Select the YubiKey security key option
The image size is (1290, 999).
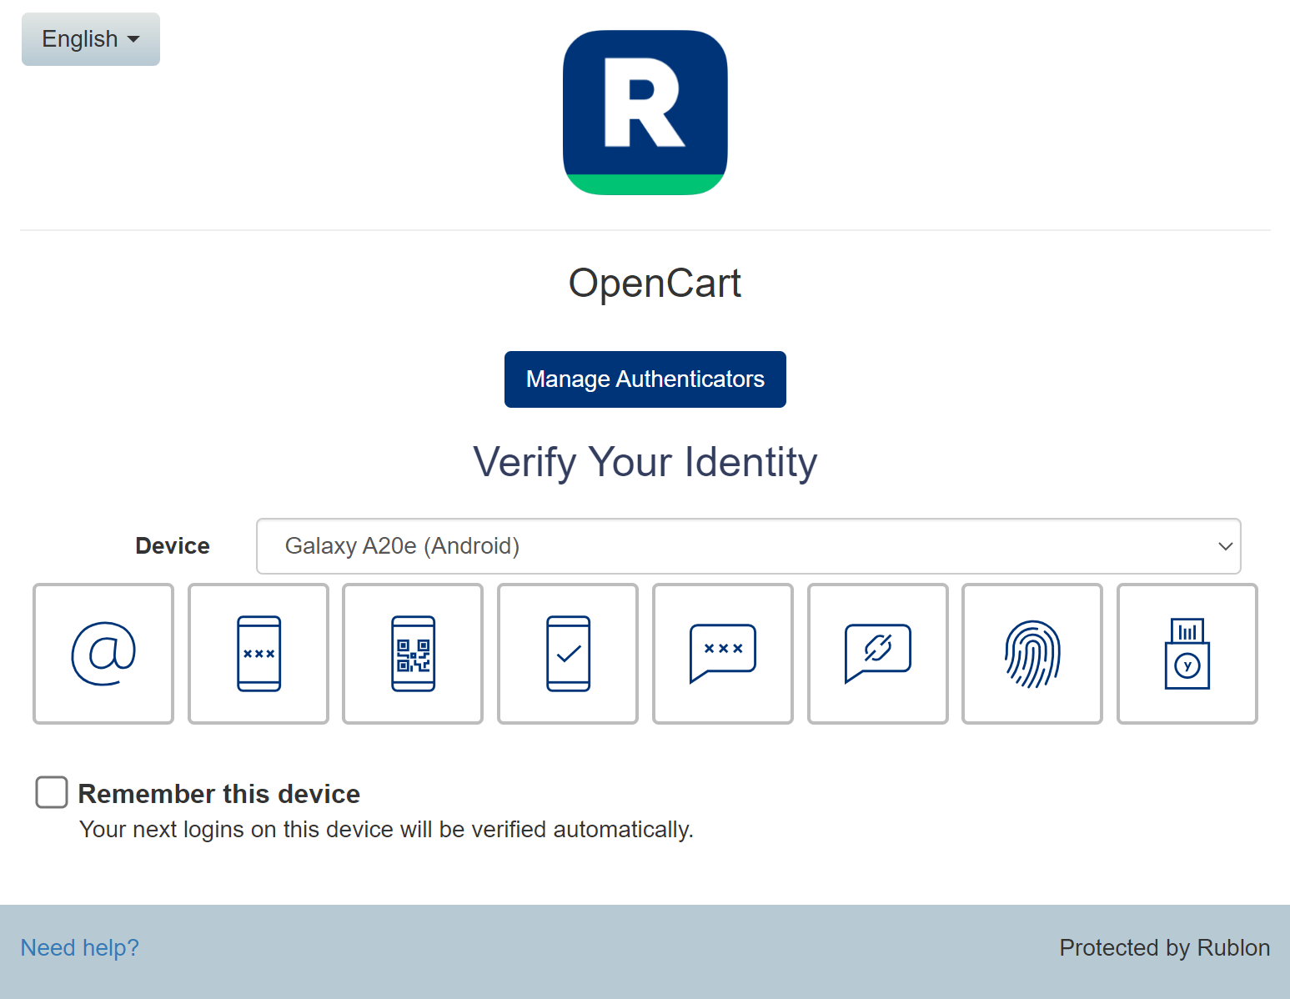click(x=1187, y=654)
